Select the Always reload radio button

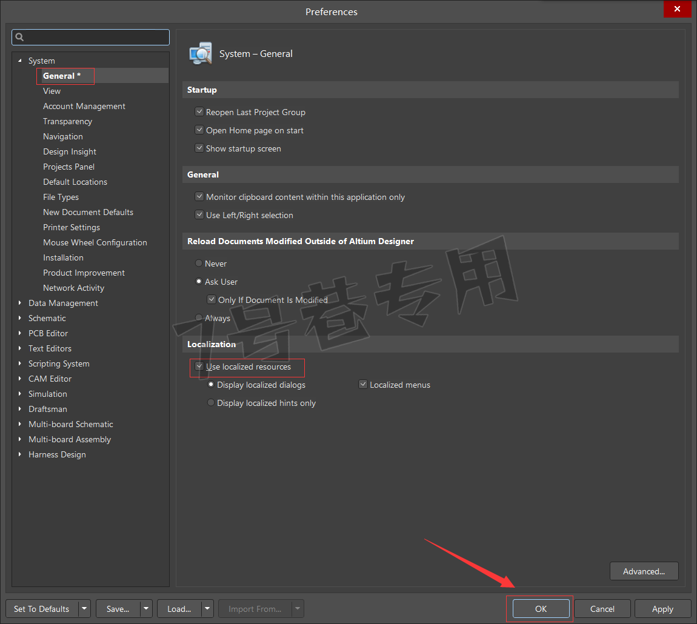tap(199, 318)
